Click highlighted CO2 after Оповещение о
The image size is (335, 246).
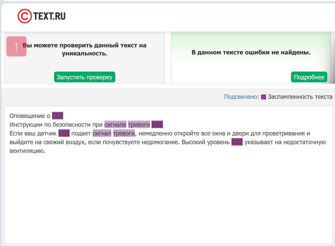click(57, 116)
